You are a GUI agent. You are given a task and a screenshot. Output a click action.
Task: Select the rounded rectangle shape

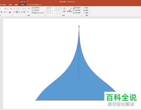pyautogui.click(x=48, y=10)
